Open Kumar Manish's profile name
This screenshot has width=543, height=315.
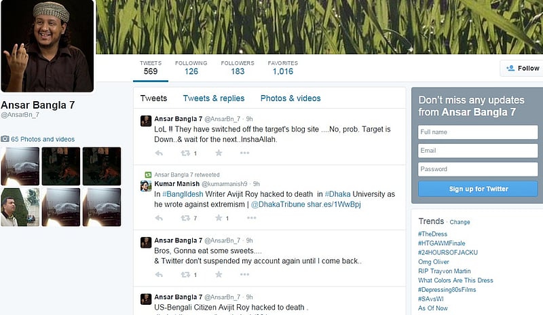pyautogui.click(x=177, y=184)
